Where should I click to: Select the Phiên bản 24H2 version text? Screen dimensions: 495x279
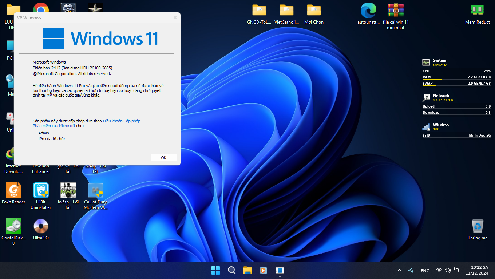coord(72,68)
